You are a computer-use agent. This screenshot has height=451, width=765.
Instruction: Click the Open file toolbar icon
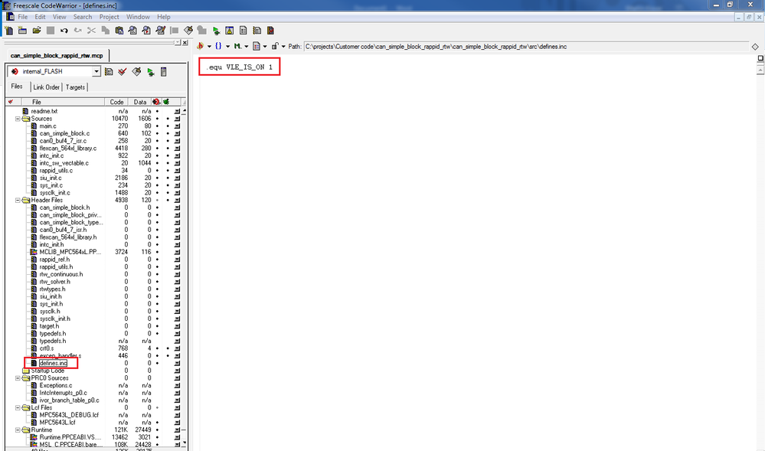[x=37, y=31]
